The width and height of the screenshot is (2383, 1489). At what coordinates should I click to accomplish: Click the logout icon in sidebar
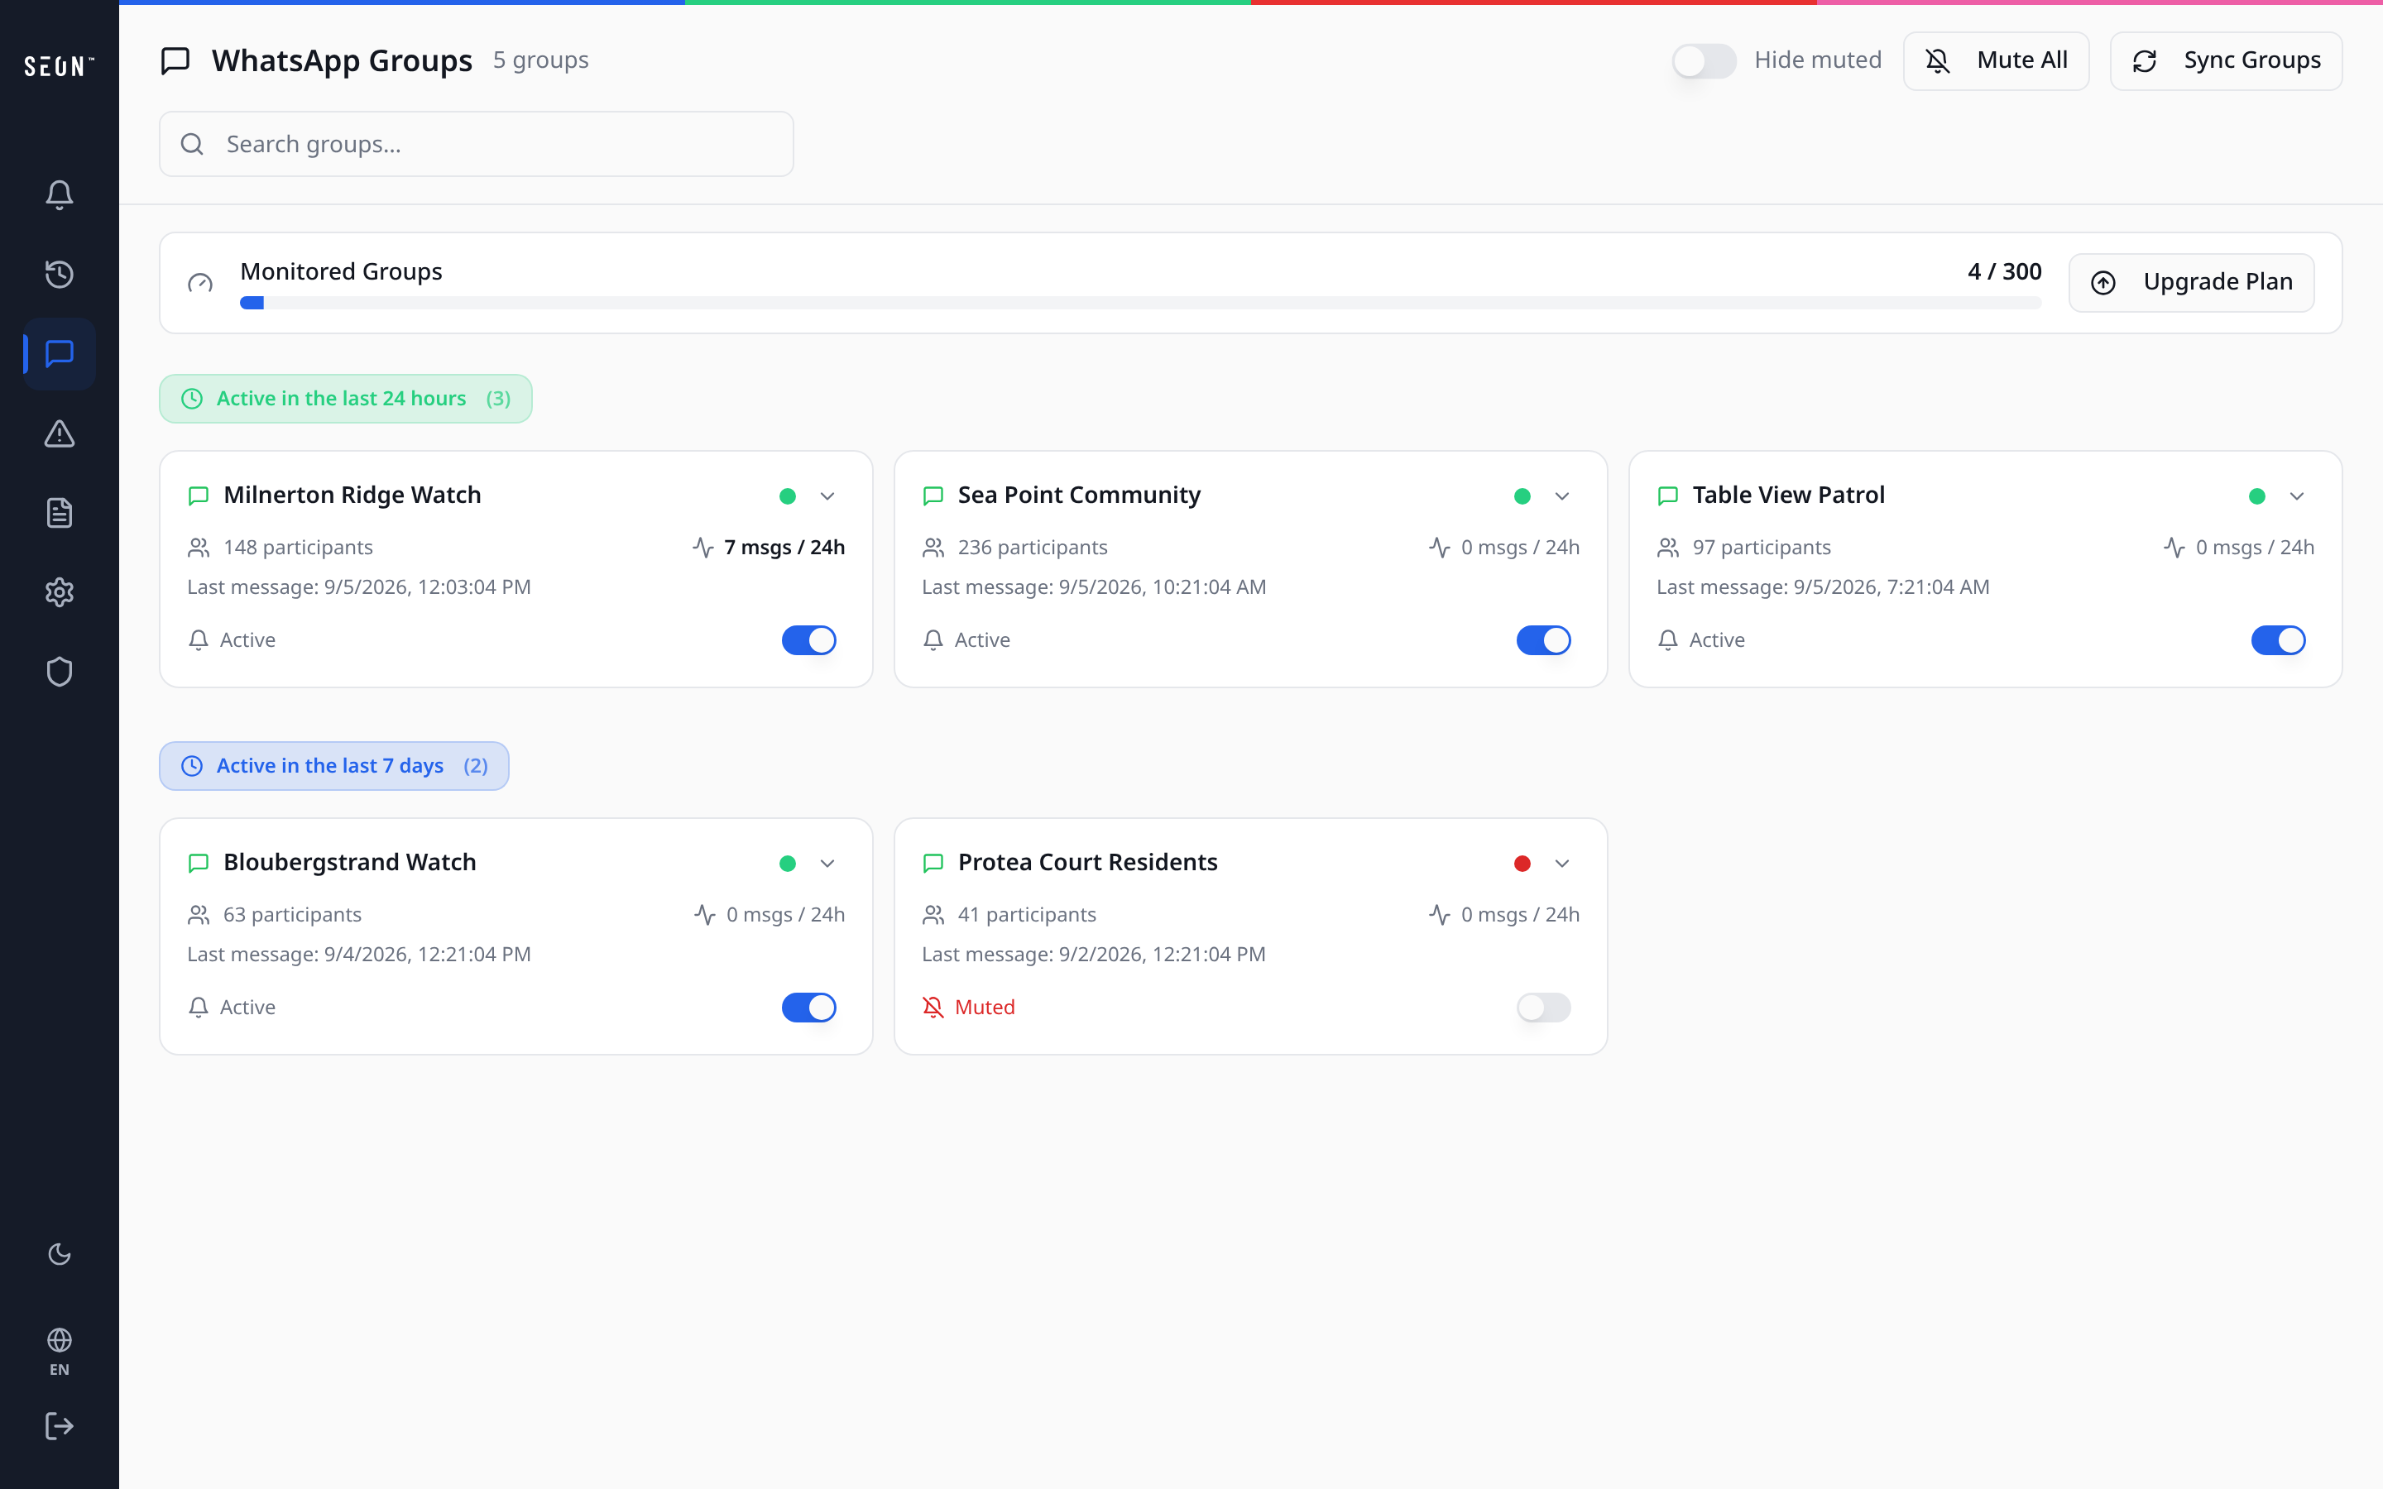(59, 1426)
